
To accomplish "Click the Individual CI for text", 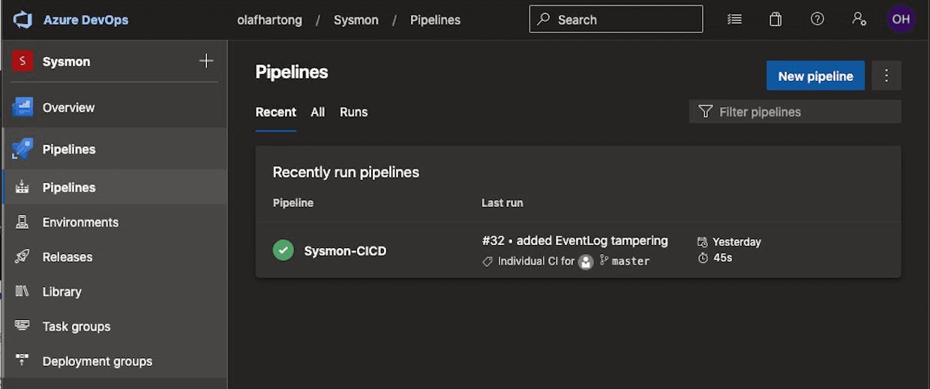I will [x=536, y=262].
